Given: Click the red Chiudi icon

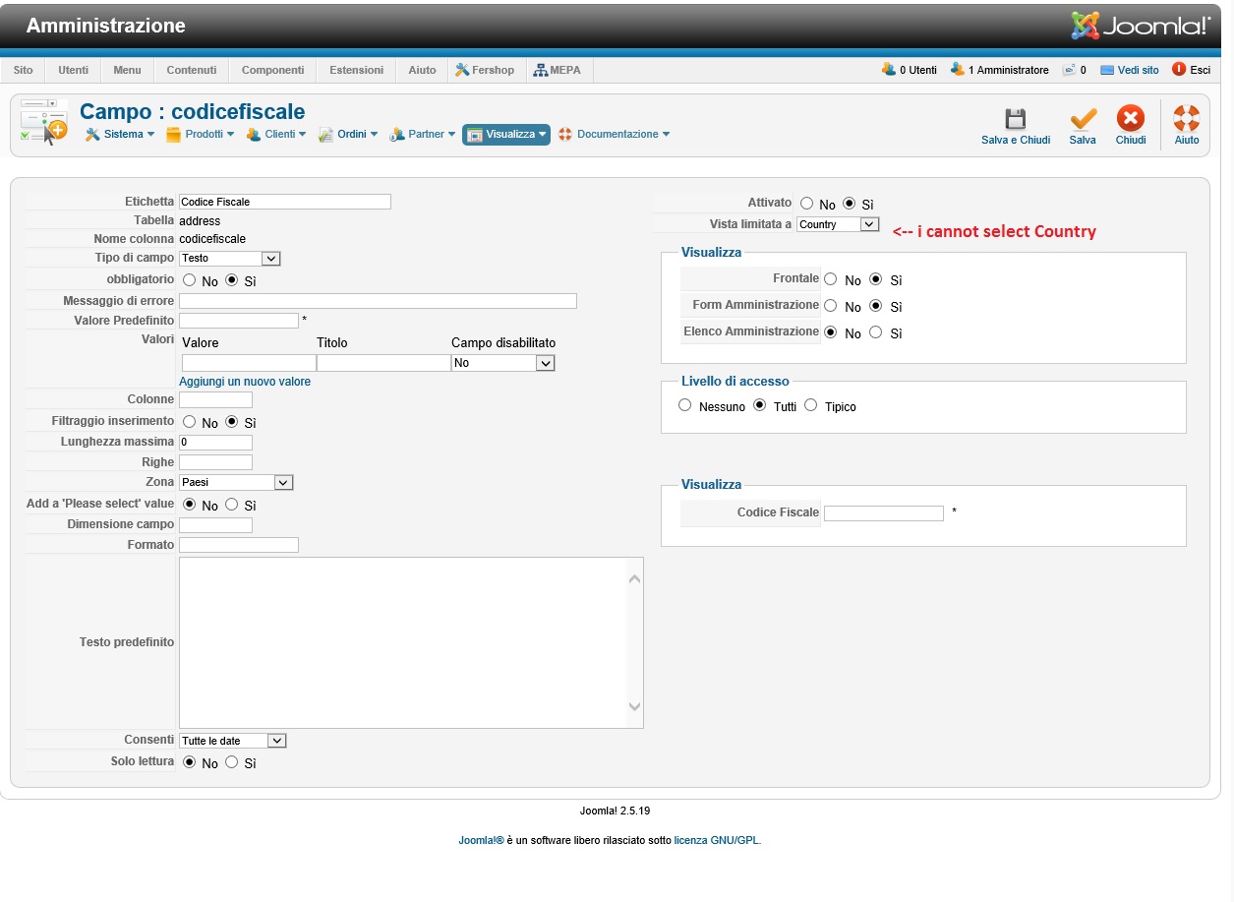Looking at the screenshot, I should (1131, 118).
